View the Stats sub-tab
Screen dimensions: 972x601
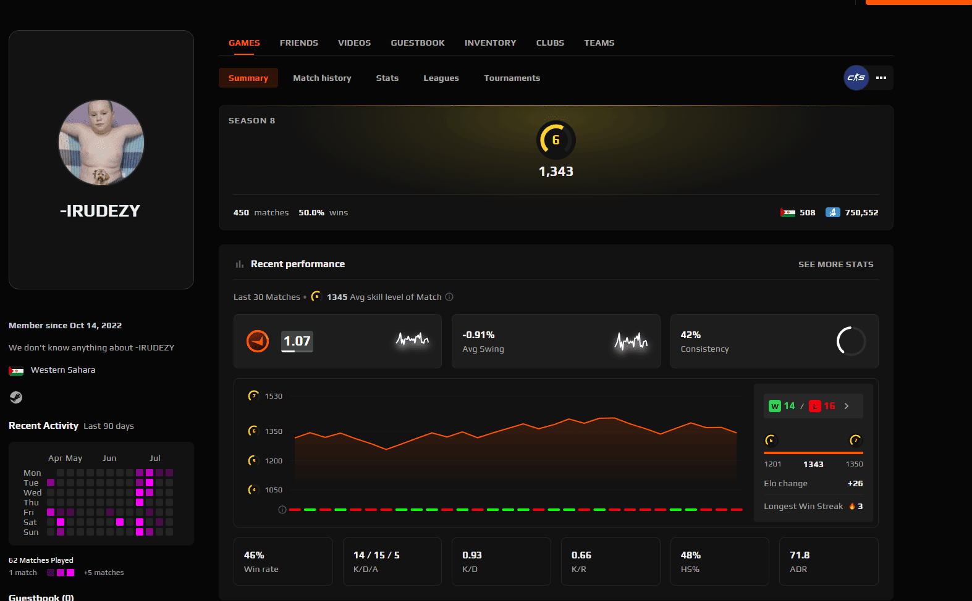coord(387,78)
